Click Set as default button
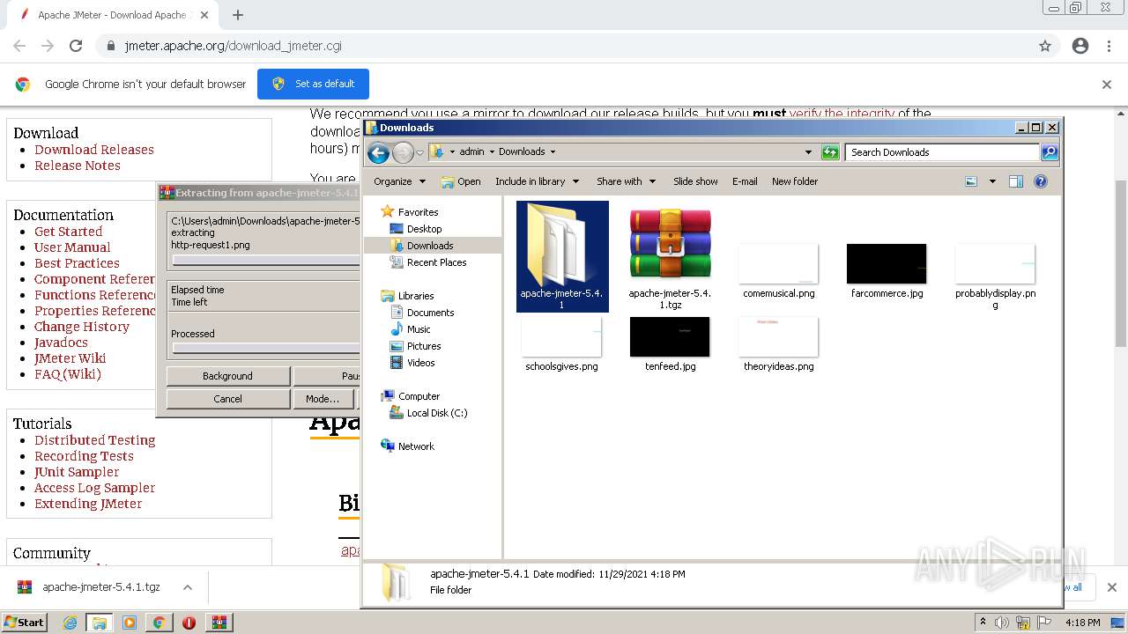This screenshot has height=634, width=1128. tap(313, 84)
